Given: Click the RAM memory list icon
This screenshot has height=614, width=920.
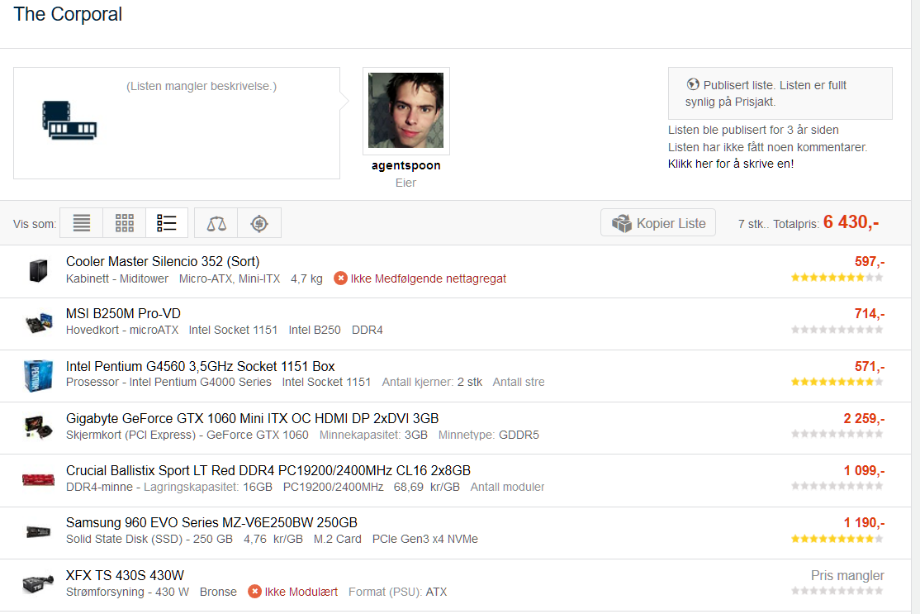Looking at the screenshot, I should tap(69, 121).
